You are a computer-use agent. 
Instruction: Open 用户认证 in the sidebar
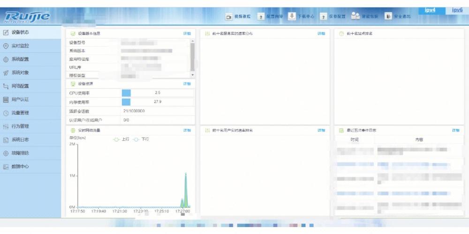point(31,100)
